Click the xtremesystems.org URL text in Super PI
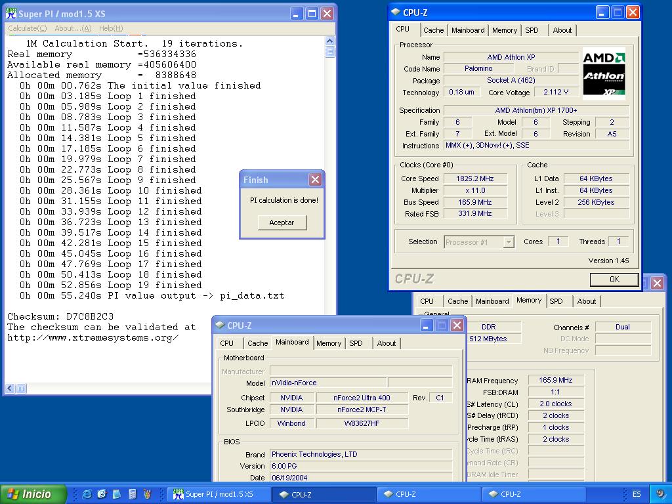 tap(93, 338)
